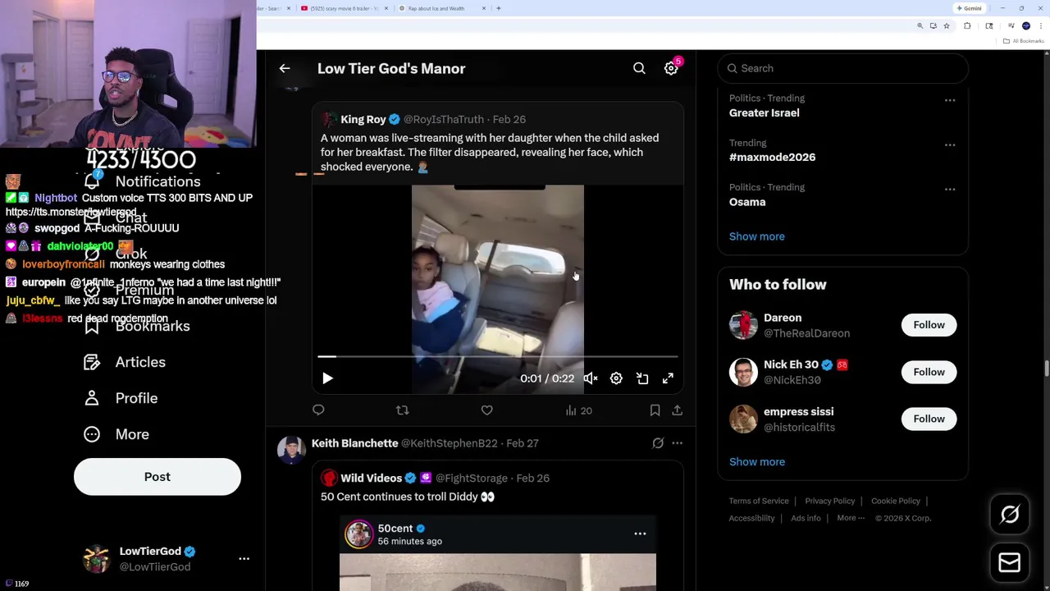Viewport: 1050px width, 591px height.
Task: Click the X search input field
Action: 843,68
